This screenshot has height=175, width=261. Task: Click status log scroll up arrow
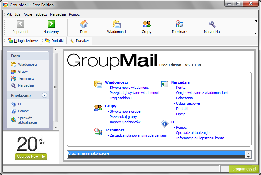tap(248, 153)
